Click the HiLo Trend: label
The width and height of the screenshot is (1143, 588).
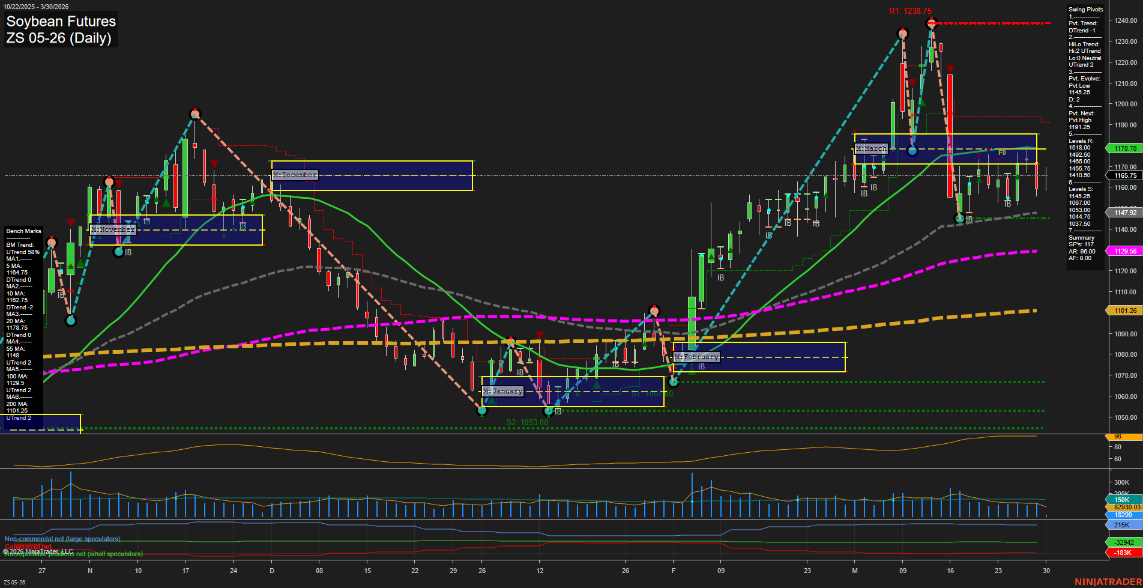pyautogui.click(x=1084, y=44)
